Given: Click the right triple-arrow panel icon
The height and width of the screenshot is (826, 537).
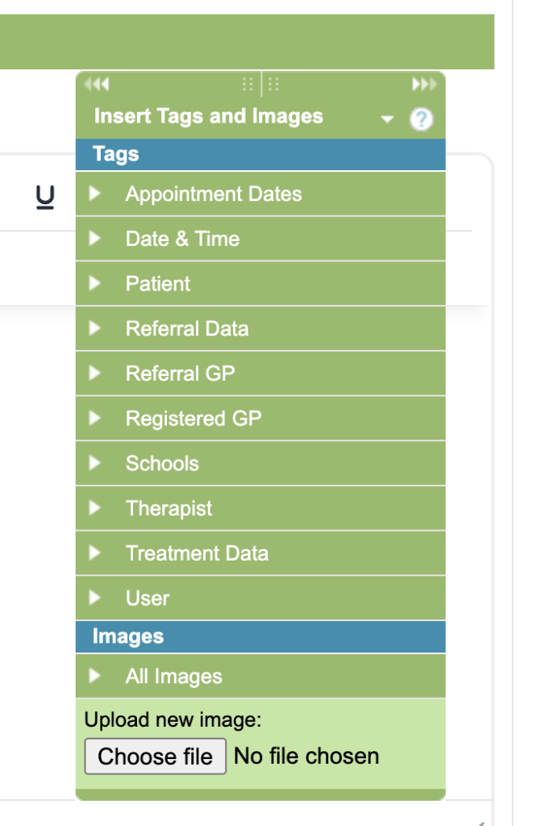Looking at the screenshot, I should pos(424,84).
